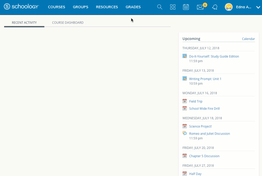Click the Romeo and Juliet discussion icon
This screenshot has width=262, height=176.
coord(185,133)
